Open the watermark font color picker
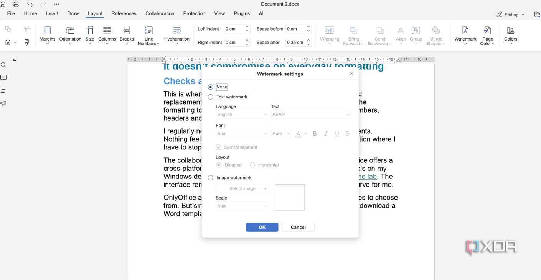This screenshot has height=280, width=541. pos(301,134)
